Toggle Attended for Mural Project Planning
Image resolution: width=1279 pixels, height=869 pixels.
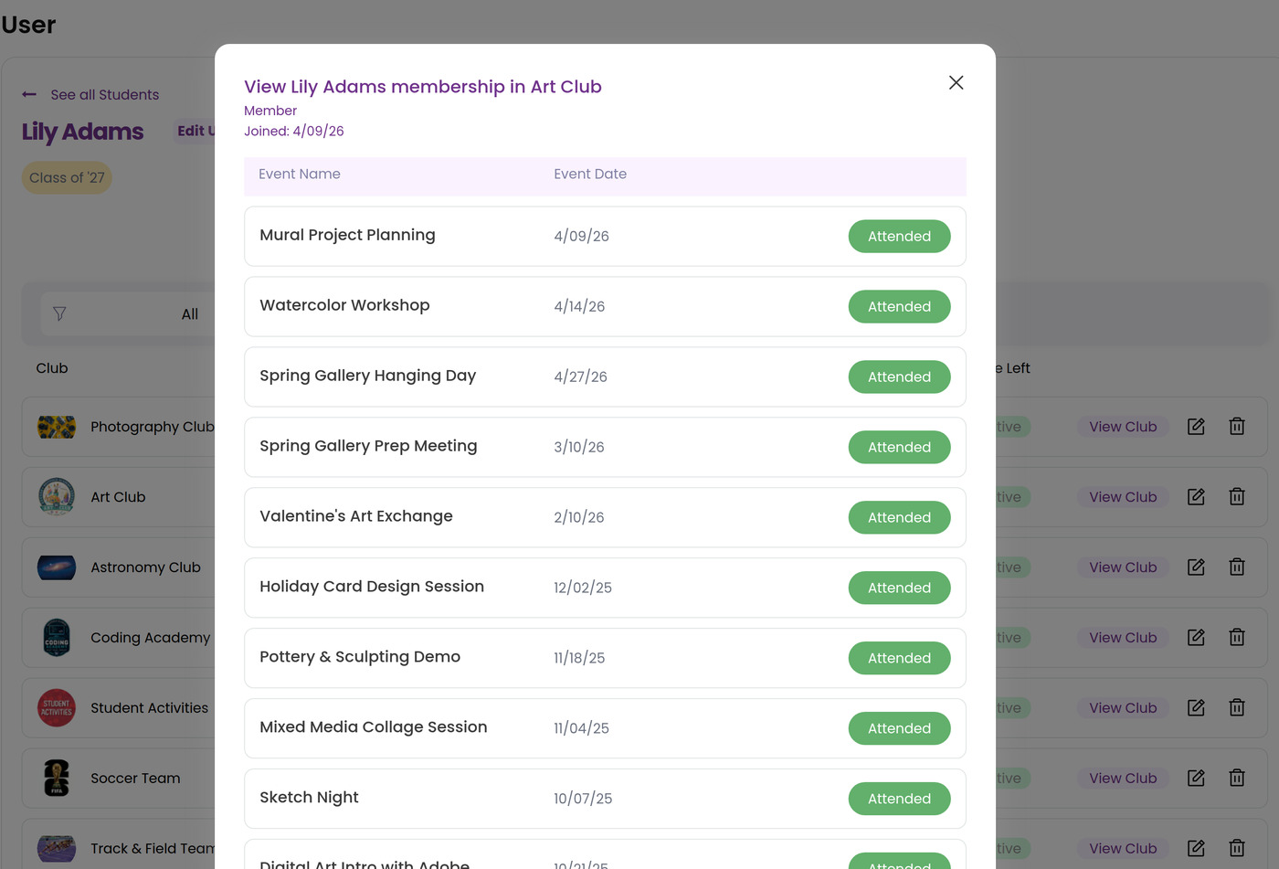pos(899,236)
